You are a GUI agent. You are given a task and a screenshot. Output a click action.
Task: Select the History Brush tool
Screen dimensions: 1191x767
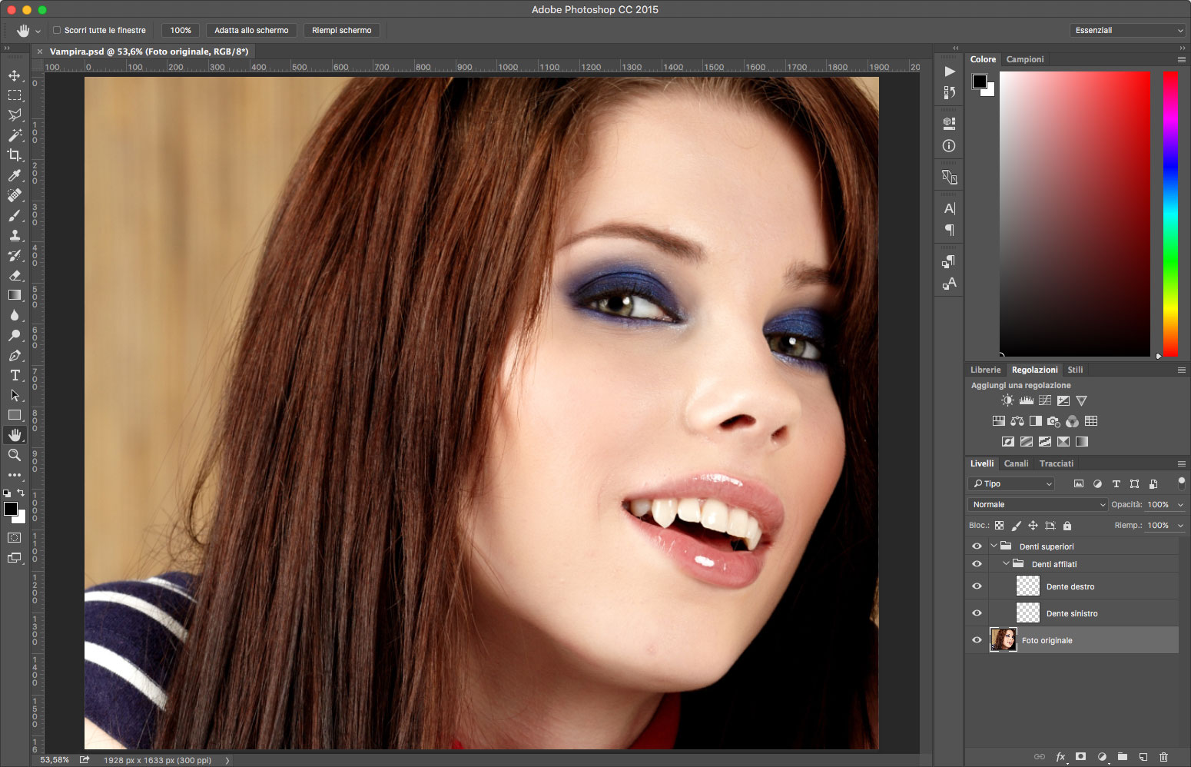click(15, 255)
